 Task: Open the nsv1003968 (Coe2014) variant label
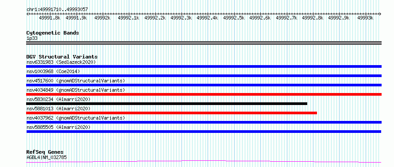tap(53, 71)
